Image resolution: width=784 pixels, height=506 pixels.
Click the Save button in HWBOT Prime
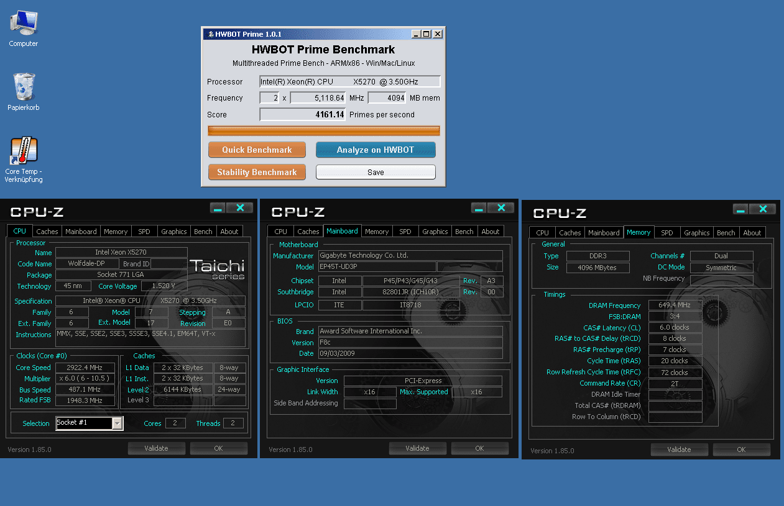tap(376, 172)
